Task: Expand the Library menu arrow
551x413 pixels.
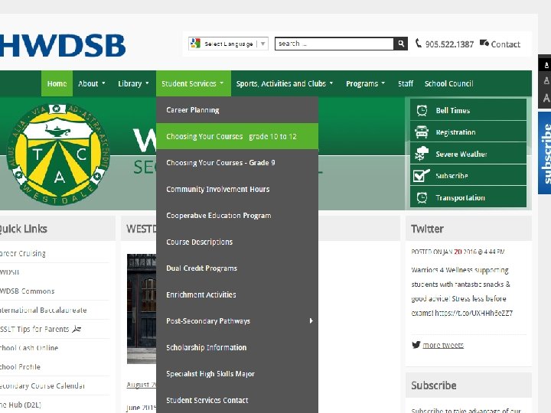Action: (147, 83)
